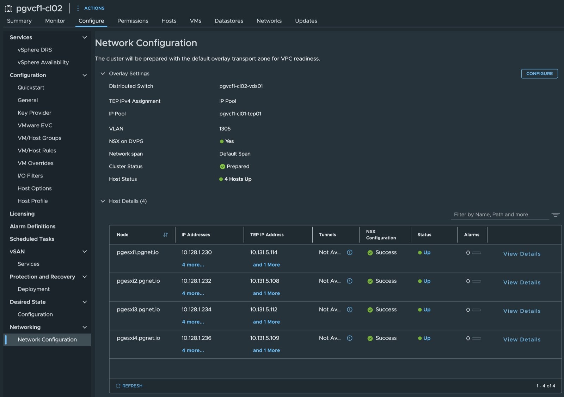The width and height of the screenshot is (564, 397).
Task: Open View Details for pgesxi4.pgnet.io
Action: [522, 339]
